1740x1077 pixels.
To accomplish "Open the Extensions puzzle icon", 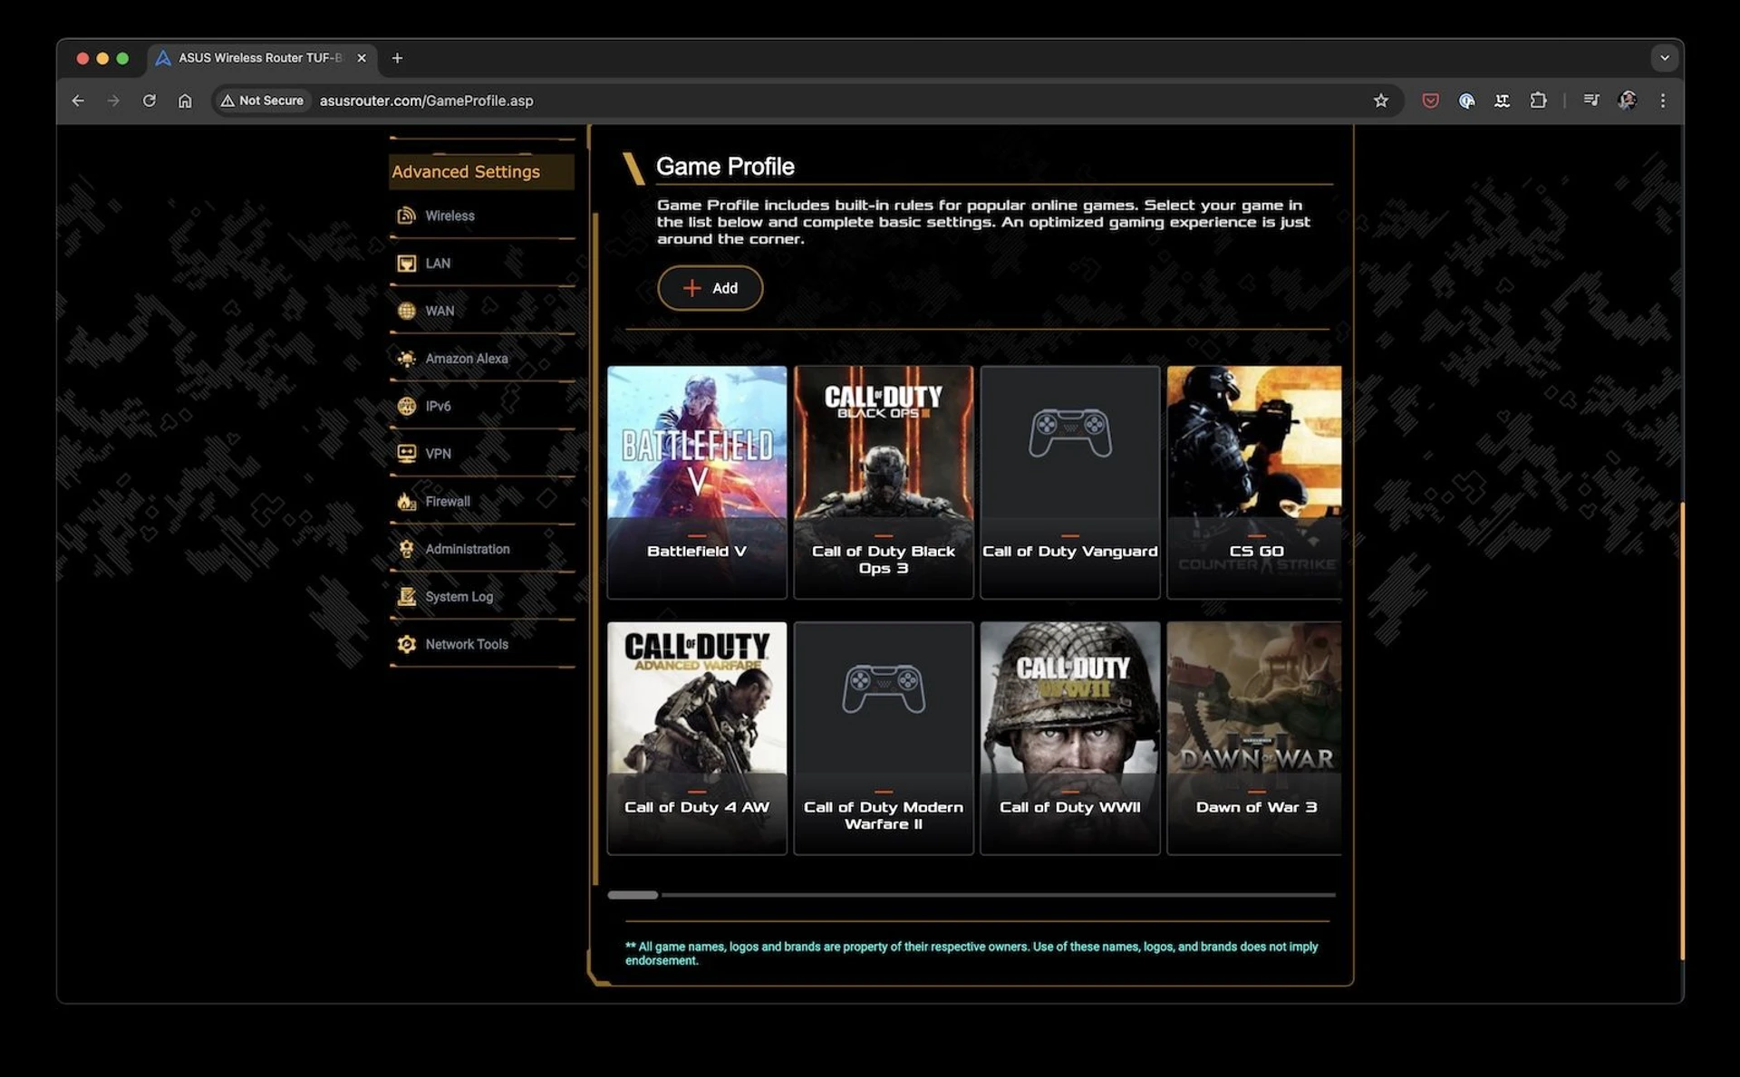I will [1538, 101].
